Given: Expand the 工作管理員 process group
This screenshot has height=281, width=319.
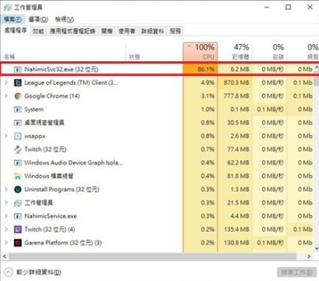Looking at the screenshot, I should pyautogui.click(x=6, y=203).
